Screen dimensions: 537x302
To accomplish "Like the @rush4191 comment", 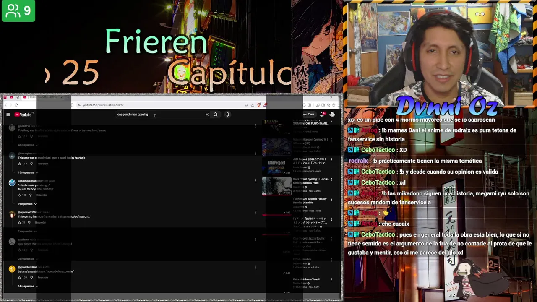I will coord(19,136).
